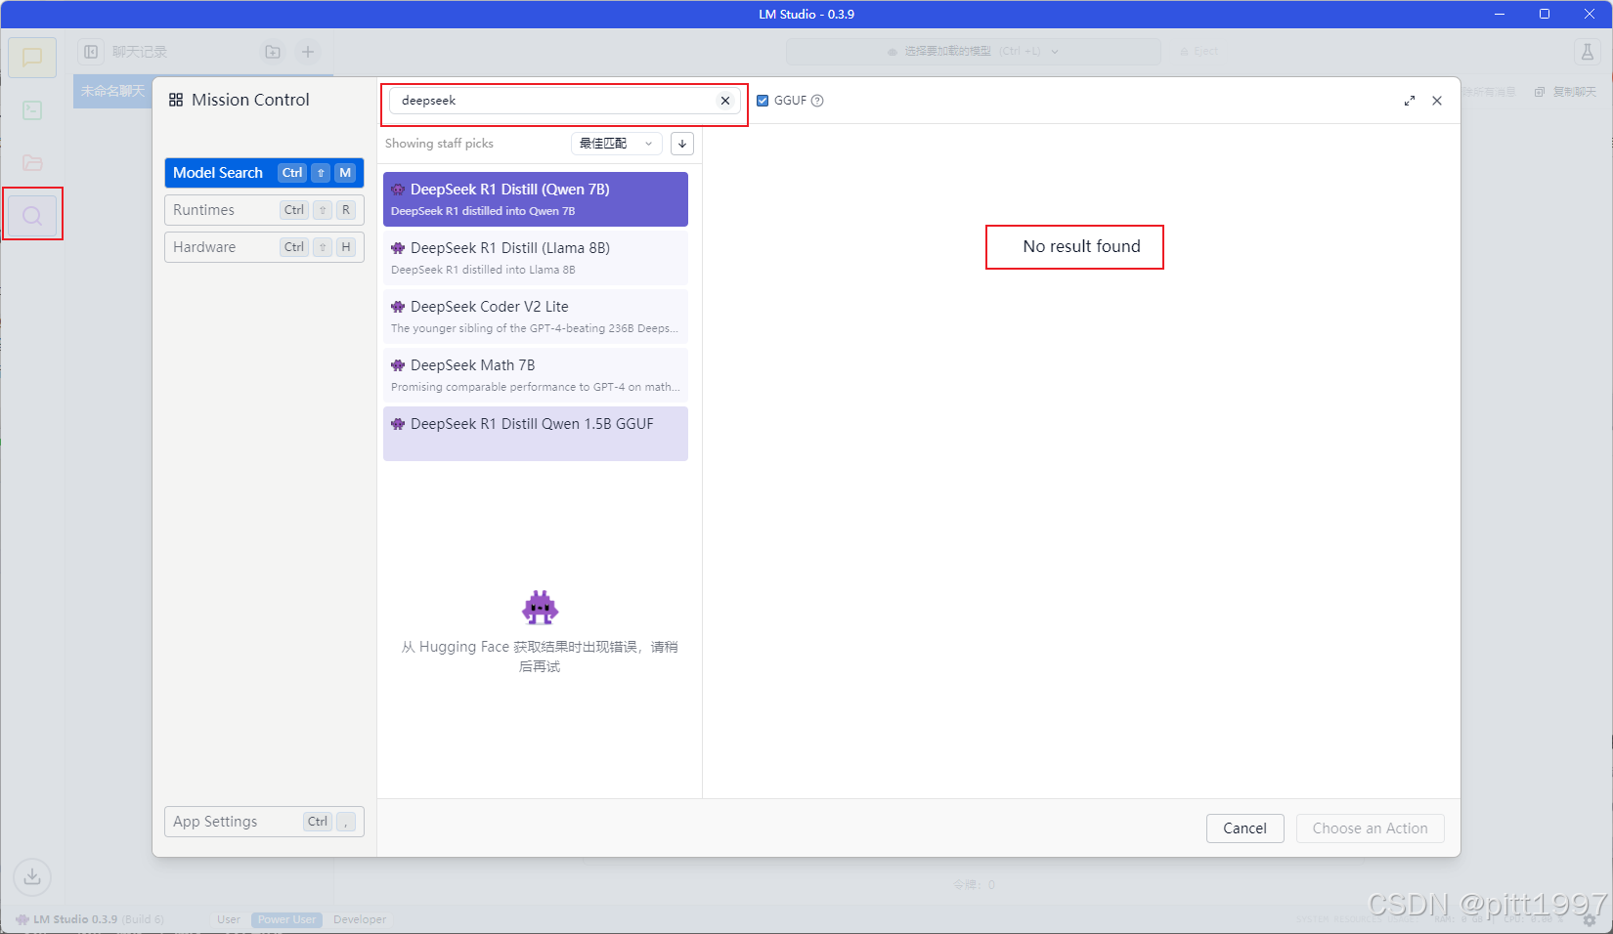Select DeepSeek R1 Distill (Llama 8B) result
Screen dimensions: 1613x934
(536, 258)
